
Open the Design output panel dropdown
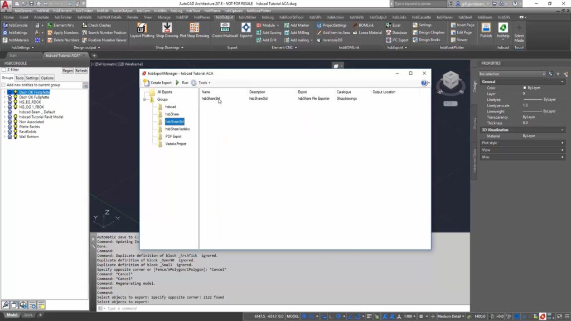86,48
